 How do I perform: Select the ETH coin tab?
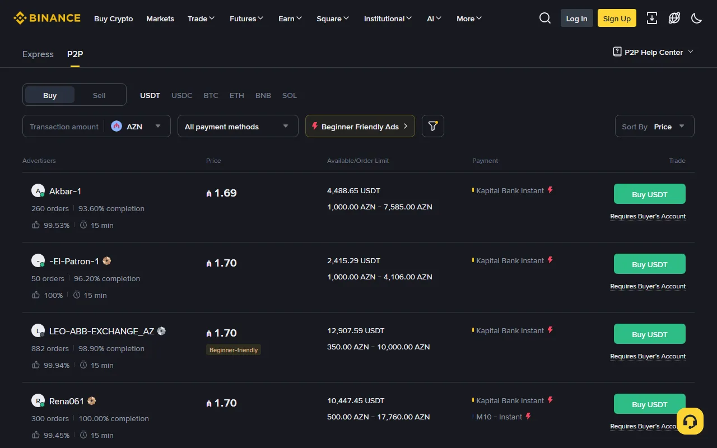pos(237,95)
